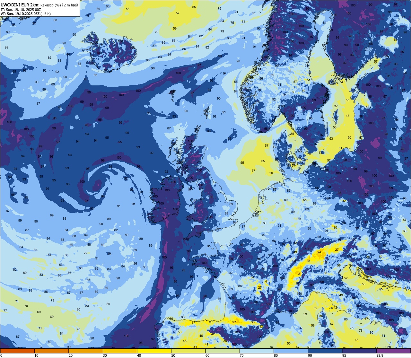Select the 50–60 legend color segment

click(188, 351)
